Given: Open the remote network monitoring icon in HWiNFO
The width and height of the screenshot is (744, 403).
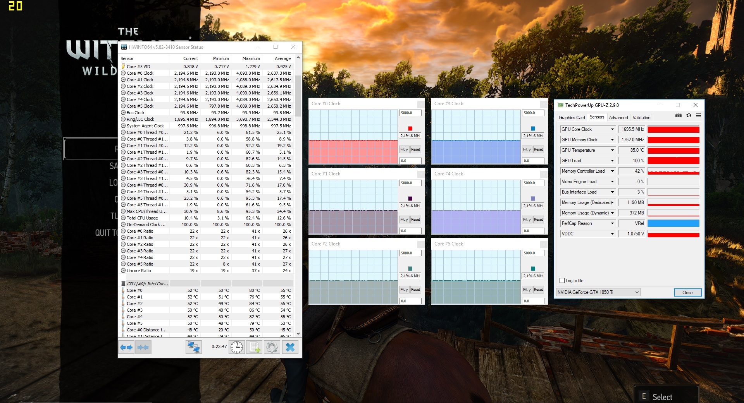Looking at the screenshot, I should 193,347.
